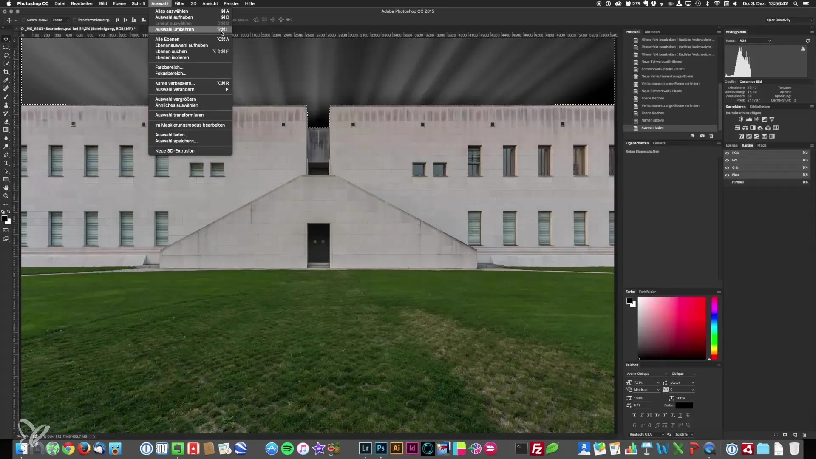This screenshot has width=816, height=459.
Task: Expand the Auswahl verändern submenu
Action: coord(190,89)
